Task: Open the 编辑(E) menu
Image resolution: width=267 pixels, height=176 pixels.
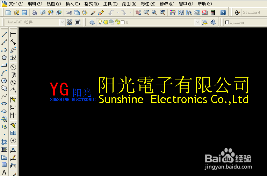Action: tap(35, 3)
